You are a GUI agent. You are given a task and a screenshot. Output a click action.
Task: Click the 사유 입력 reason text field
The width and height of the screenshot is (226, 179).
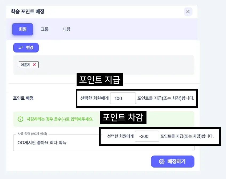coord(53,143)
